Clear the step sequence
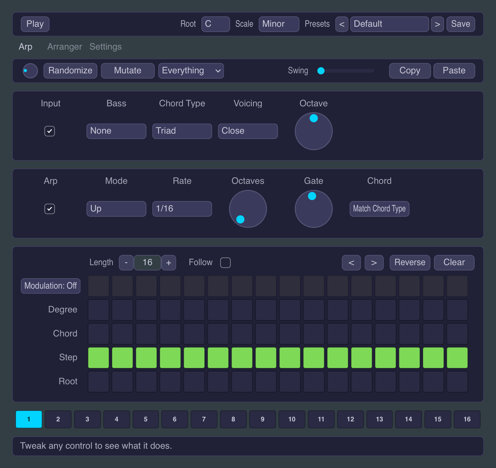Screen dimensions: 496x468 (454, 263)
